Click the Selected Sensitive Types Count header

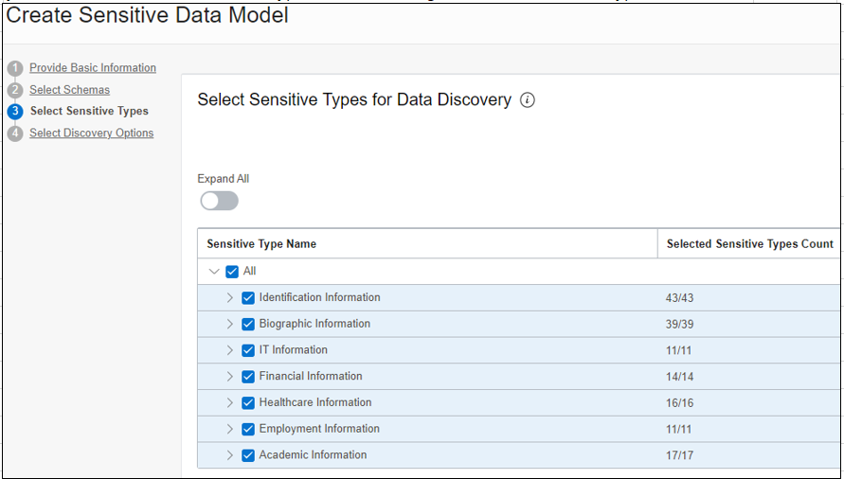(749, 244)
